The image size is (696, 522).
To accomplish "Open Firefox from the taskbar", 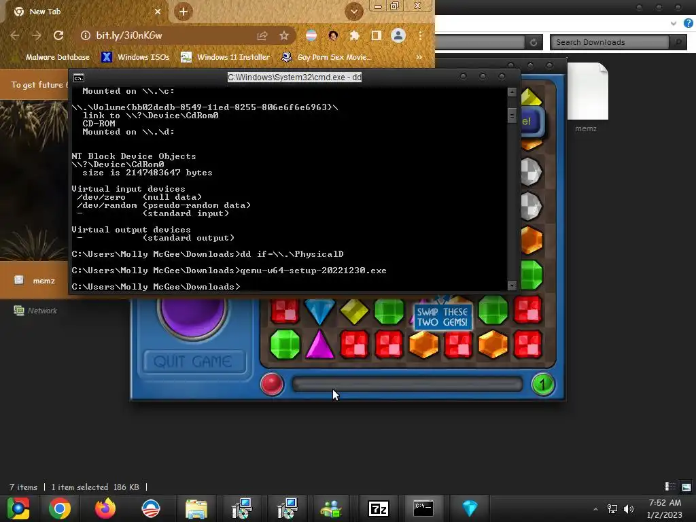I will (x=105, y=508).
